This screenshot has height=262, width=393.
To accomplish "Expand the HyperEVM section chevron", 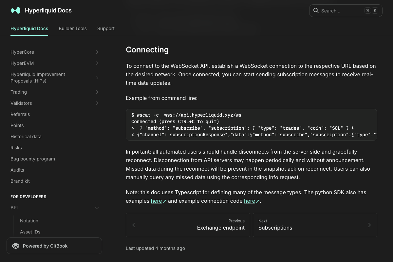I will click(97, 63).
